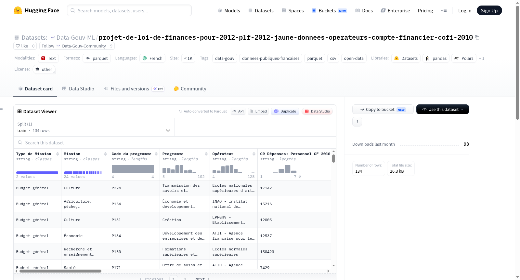Click the Next page link
520x280 pixels.
[x=202, y=278]
